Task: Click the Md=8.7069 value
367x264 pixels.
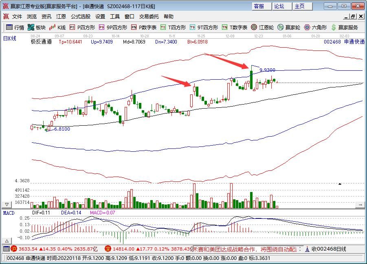Action: coord(134,42)
